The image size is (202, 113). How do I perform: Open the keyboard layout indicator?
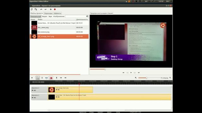(145, 1)
